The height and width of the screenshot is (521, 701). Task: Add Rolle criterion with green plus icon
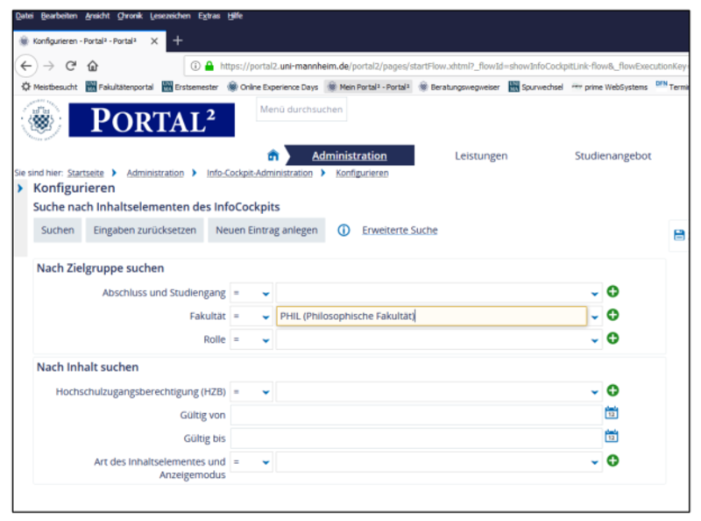(612, 339)
